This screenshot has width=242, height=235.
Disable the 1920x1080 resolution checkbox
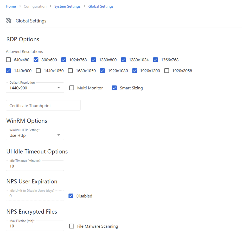click(103, 71)
